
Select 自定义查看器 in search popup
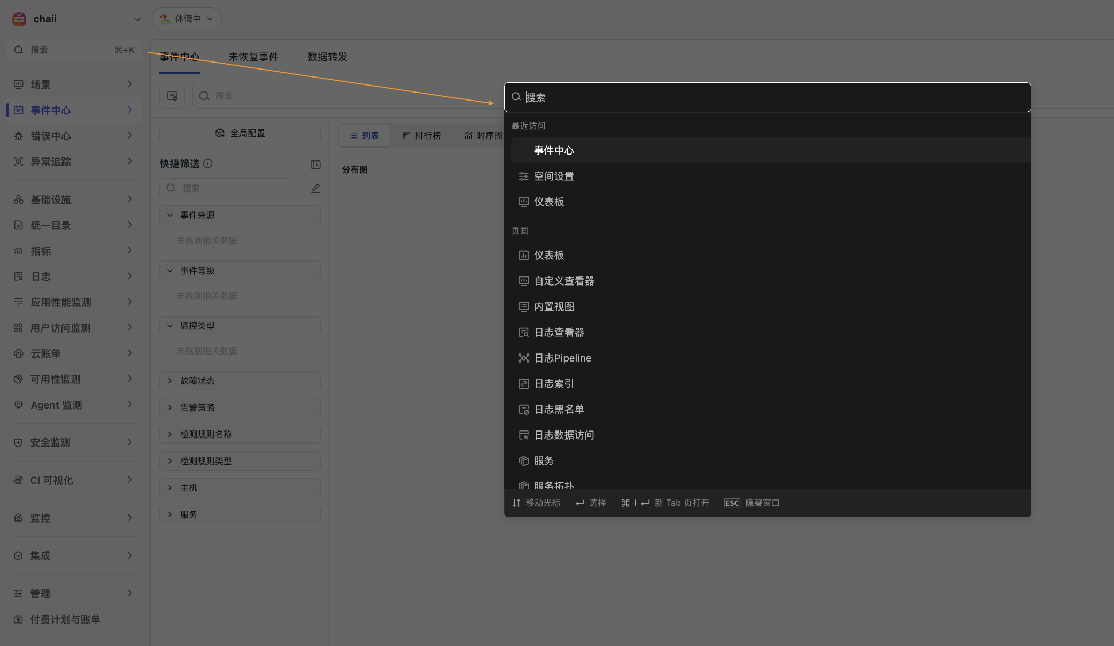point(770,281)
